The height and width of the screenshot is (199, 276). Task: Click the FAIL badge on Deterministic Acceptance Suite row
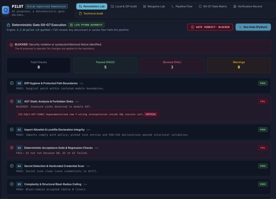tap(263, 148)
